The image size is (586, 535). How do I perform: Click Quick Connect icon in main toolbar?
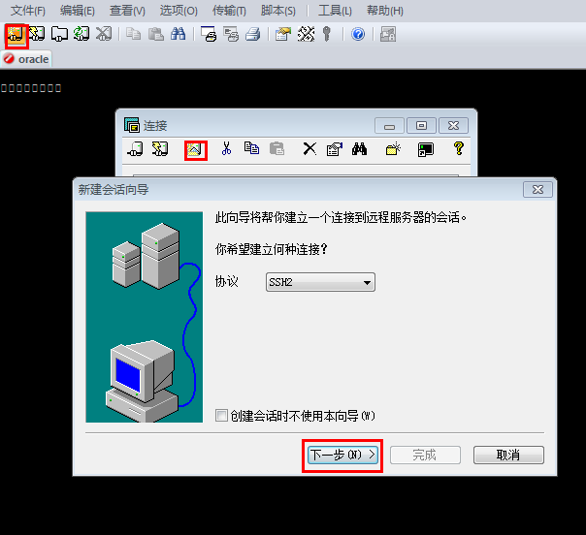[x=37, y=34]
